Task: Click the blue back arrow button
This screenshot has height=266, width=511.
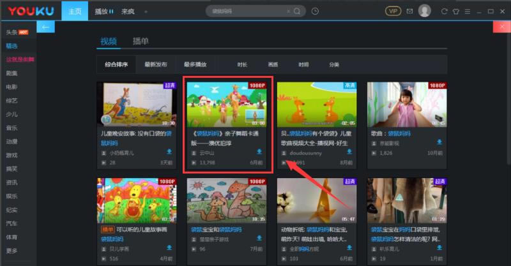Action: pos(45,26)
